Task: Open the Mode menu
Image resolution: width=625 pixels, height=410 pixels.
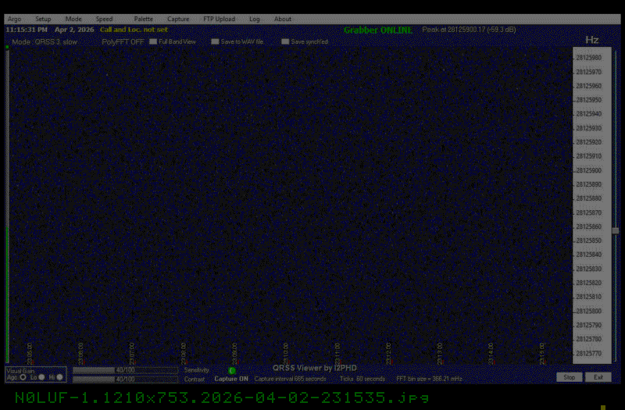Action: pos(73,19)
